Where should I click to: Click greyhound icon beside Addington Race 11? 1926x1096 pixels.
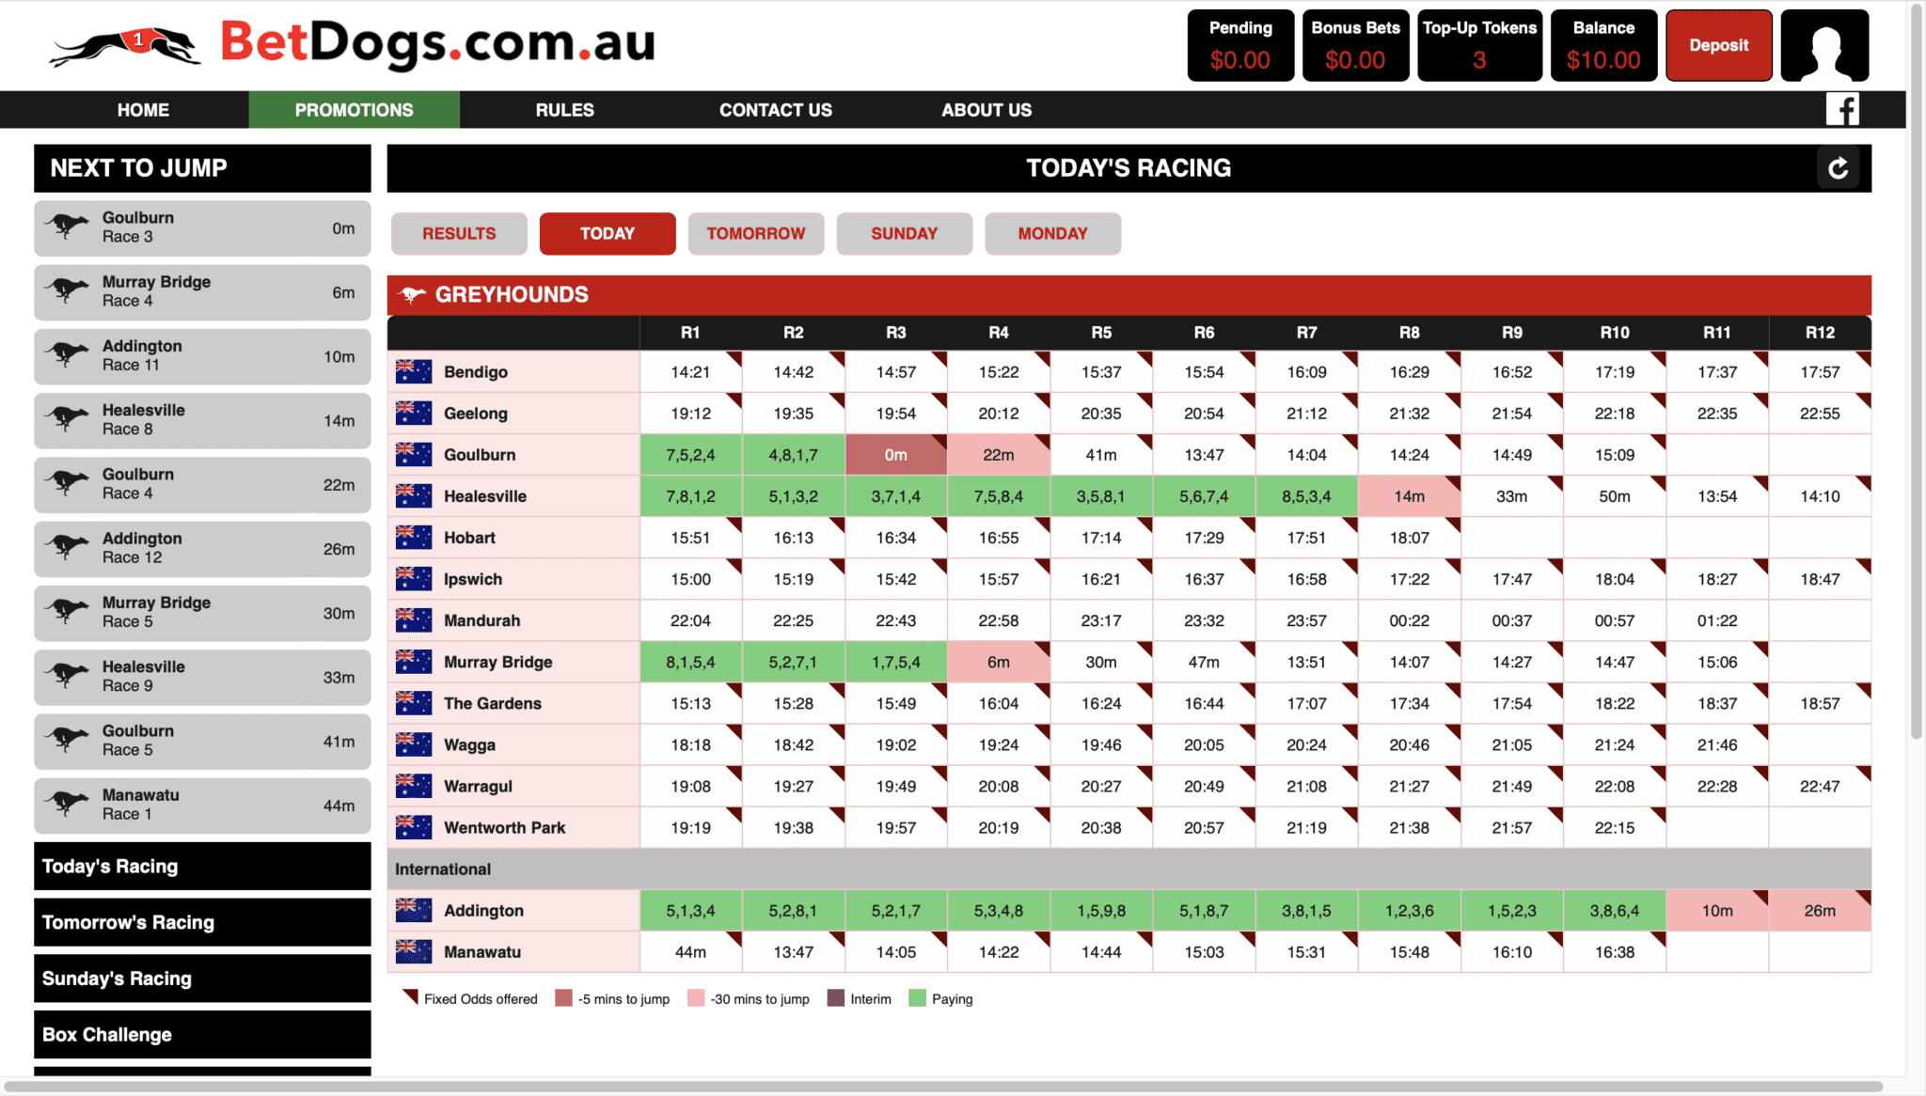point(67,355)
